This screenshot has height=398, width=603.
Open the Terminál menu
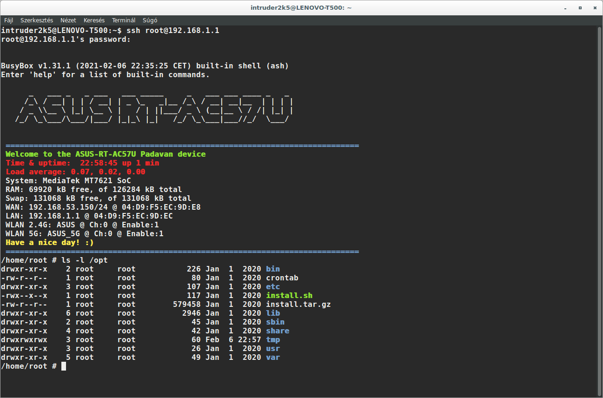click(124, 20)
